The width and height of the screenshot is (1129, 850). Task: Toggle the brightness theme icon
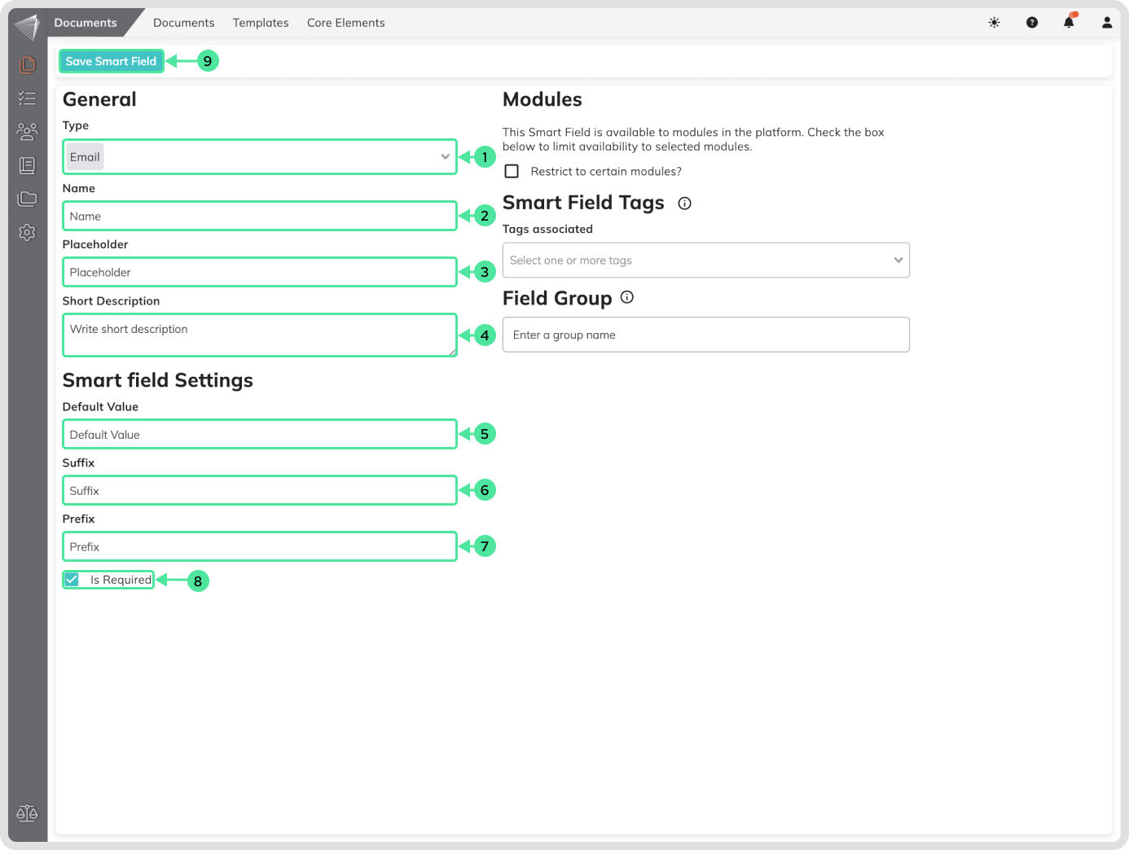pos(994,23)
